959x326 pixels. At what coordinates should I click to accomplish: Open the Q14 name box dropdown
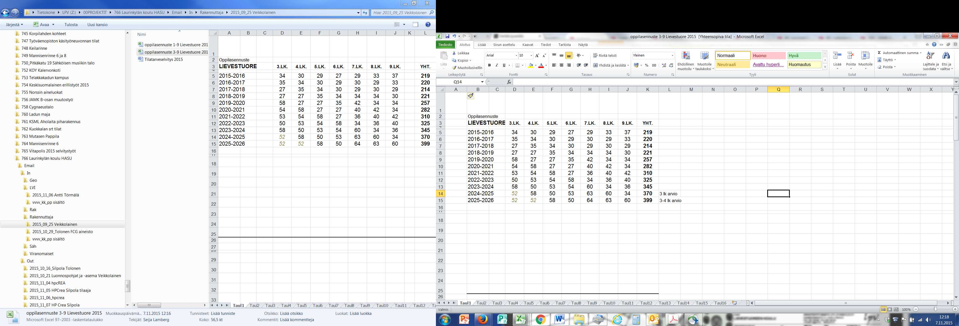pos(482,82)
